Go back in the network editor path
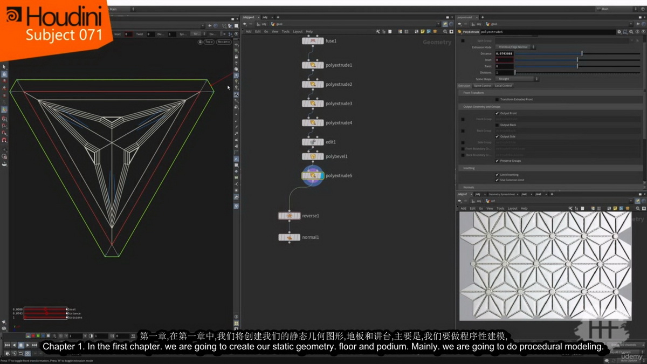This screenshot has width=647, height=364. pos(245,24)
